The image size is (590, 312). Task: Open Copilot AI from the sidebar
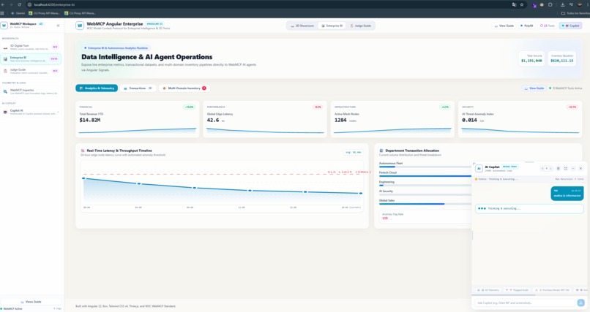pyautogui.click(x=31, y=112)
